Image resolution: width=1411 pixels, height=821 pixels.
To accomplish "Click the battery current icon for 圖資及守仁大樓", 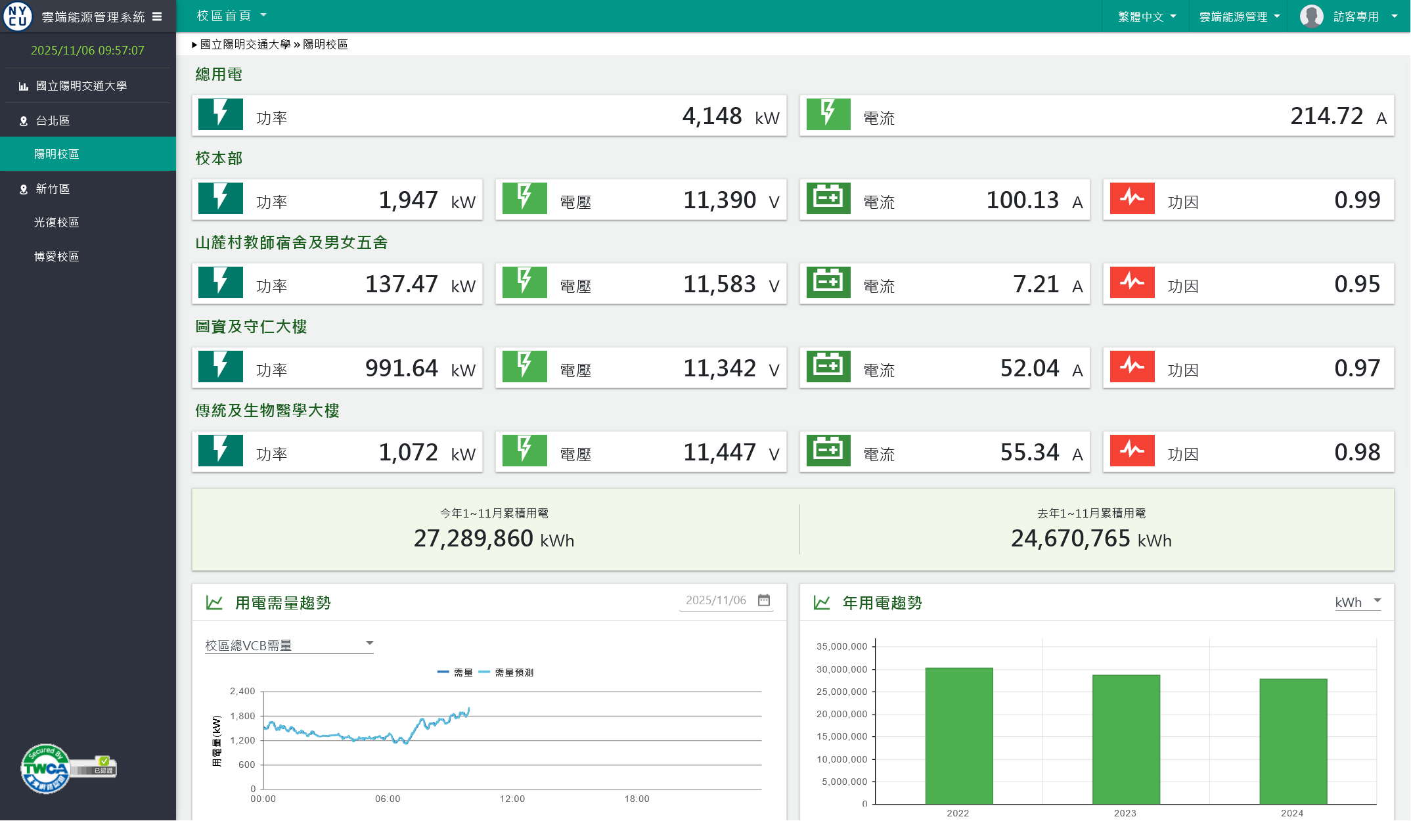I will (x=828, y=366).
